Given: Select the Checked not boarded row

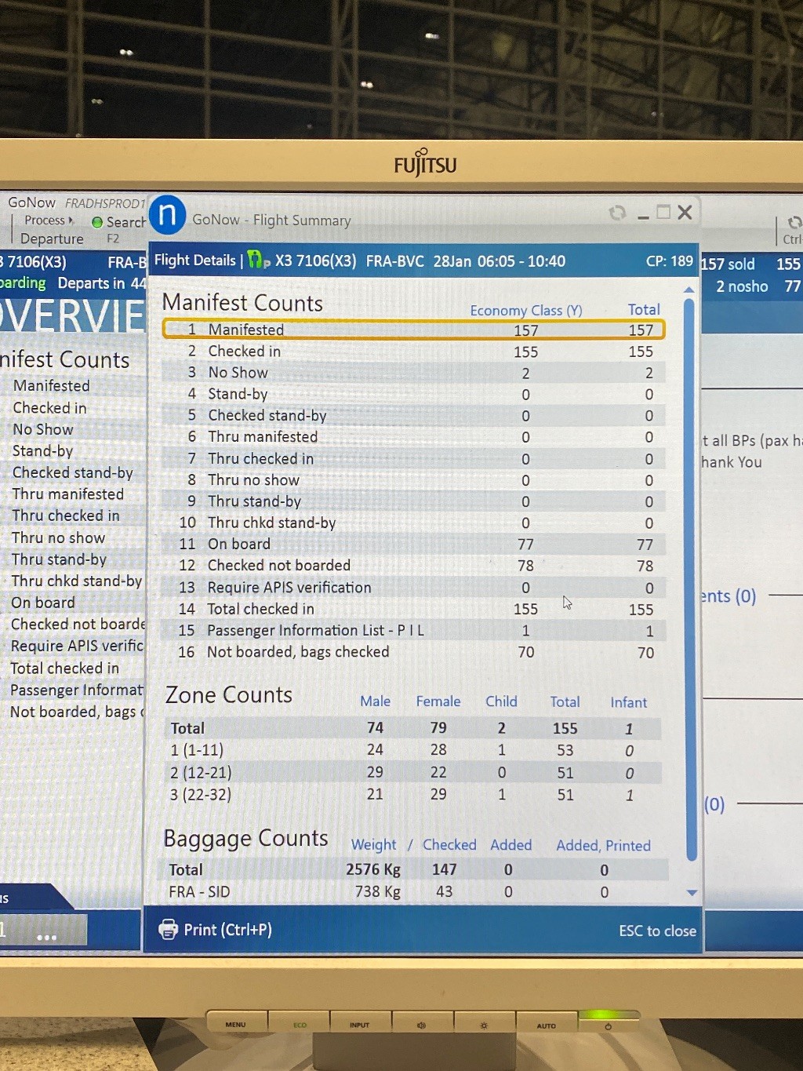Looking at the screenshot, I should click(x=413, y=566).
